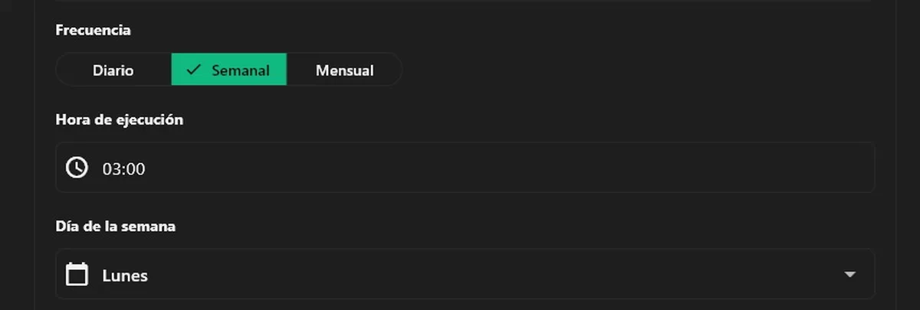Viewport: 920px width, 310px height.
Task: Choose the Semanal frequency segment
Action: click(228, 70)
